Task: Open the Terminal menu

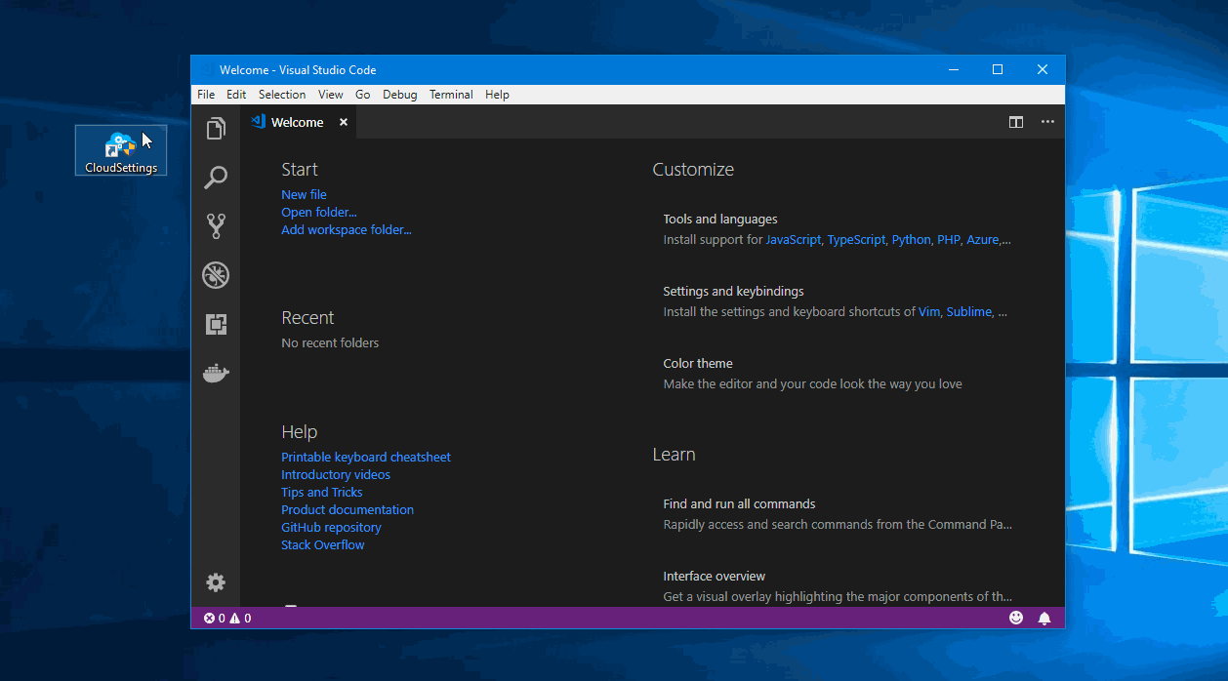Action: pyautogui.click(x=451, y=95)
